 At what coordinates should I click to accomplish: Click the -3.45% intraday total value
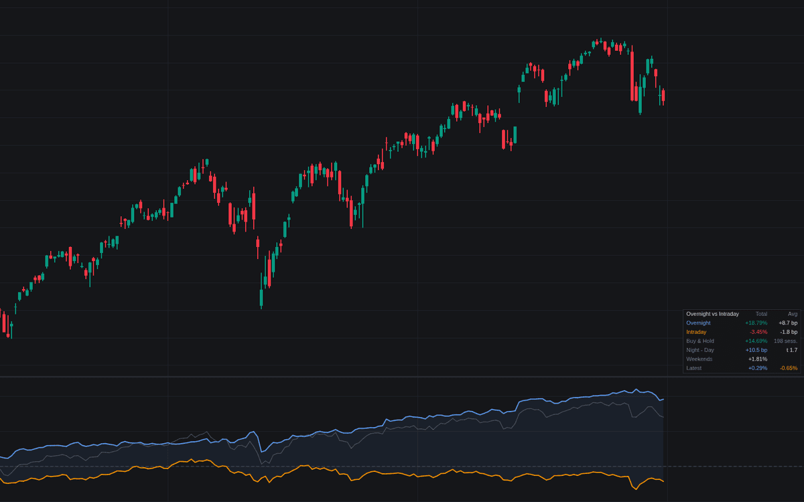pos(758,332)
